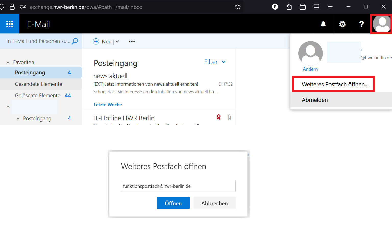The width and height of the screenshot is (392, 235).
Task: Expand the Neu dropdown arrow
Action: point(117,41)
